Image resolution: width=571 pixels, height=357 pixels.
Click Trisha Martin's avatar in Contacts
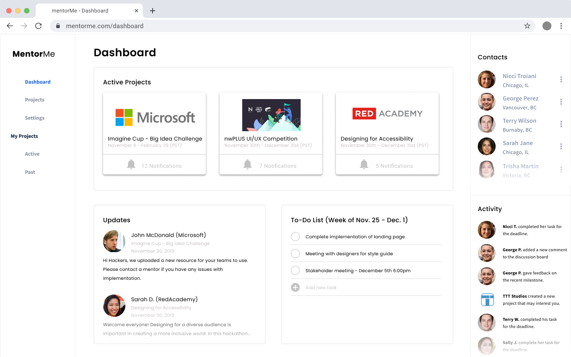(487, 170)
